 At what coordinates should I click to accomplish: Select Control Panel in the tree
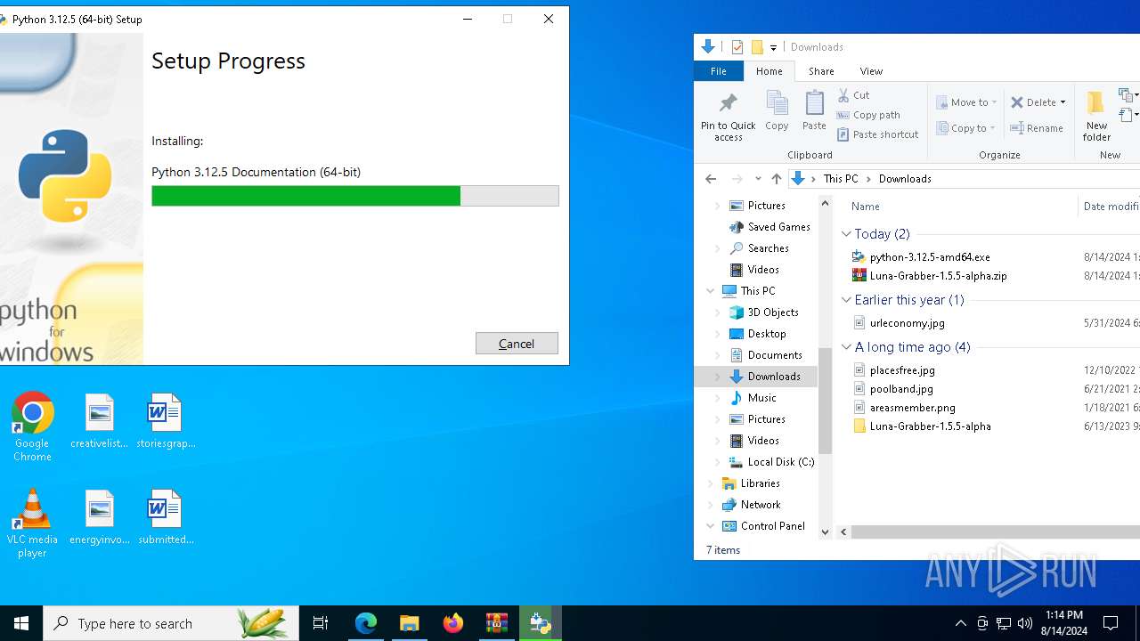point(772,526)
